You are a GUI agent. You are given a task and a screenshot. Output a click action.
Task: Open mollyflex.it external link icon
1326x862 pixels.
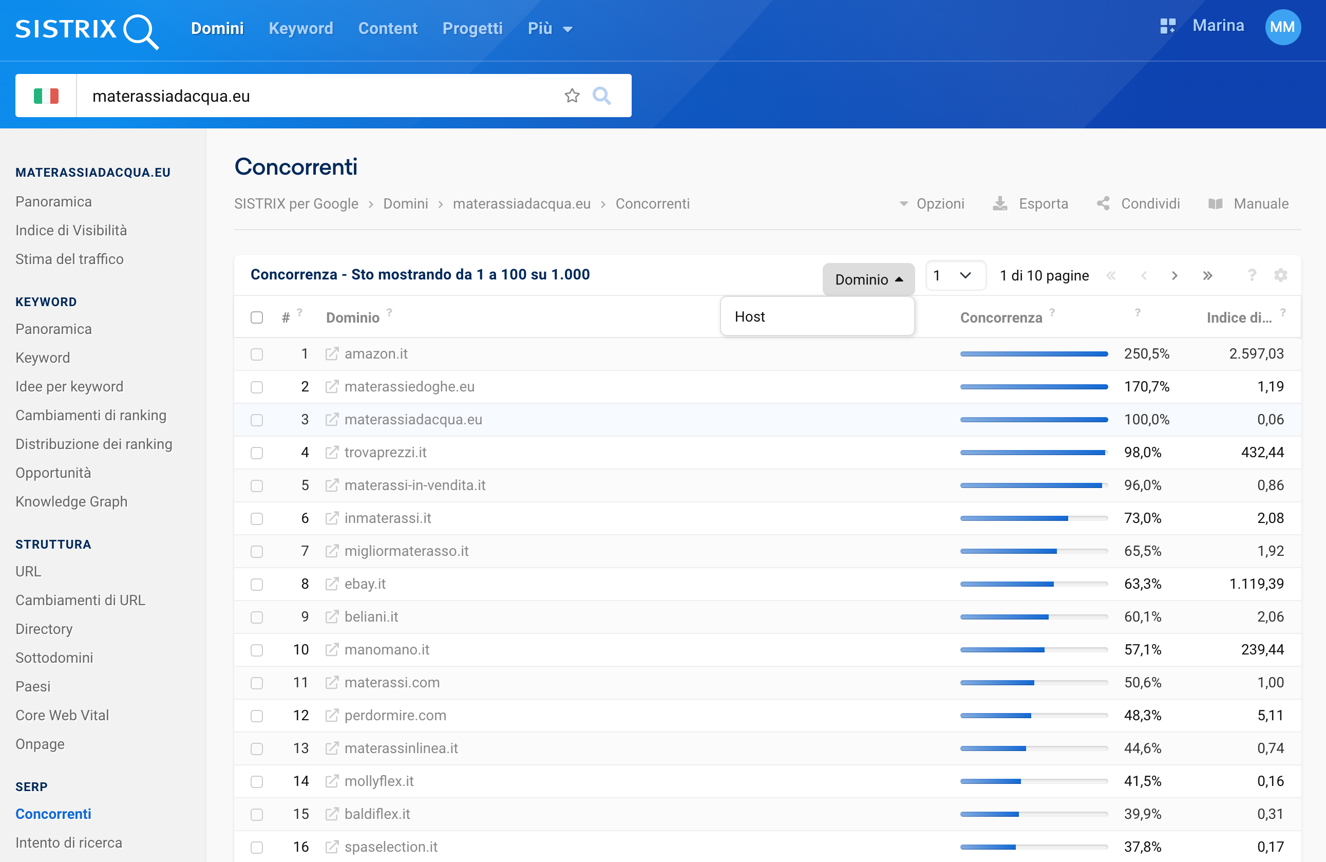click(332, 781)
